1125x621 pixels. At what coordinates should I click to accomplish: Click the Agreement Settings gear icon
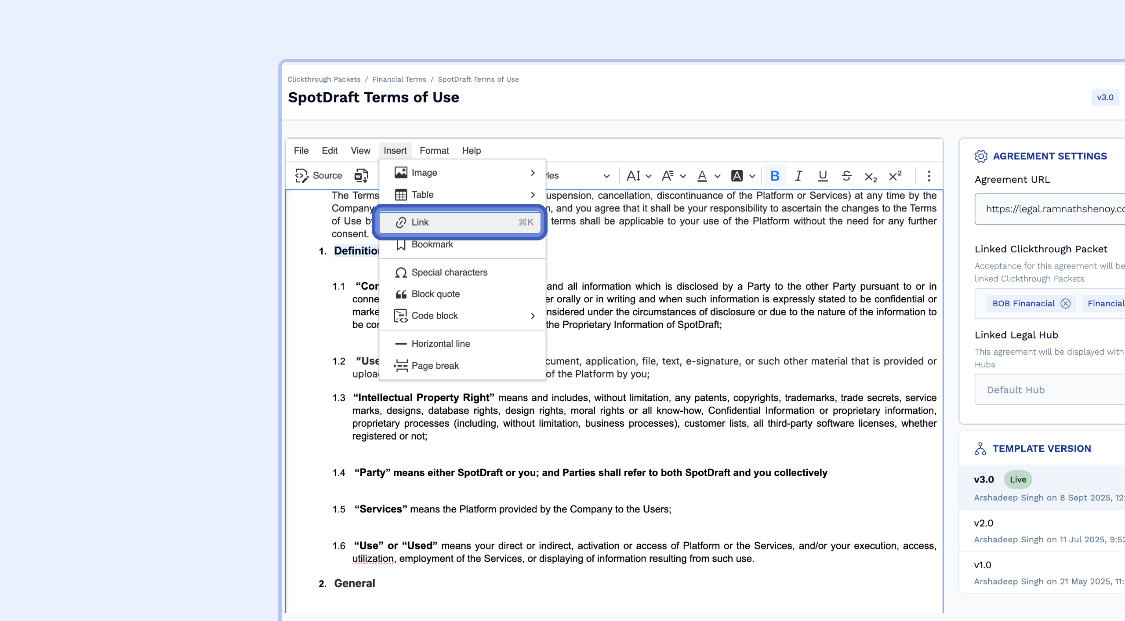tap(981, 156)
